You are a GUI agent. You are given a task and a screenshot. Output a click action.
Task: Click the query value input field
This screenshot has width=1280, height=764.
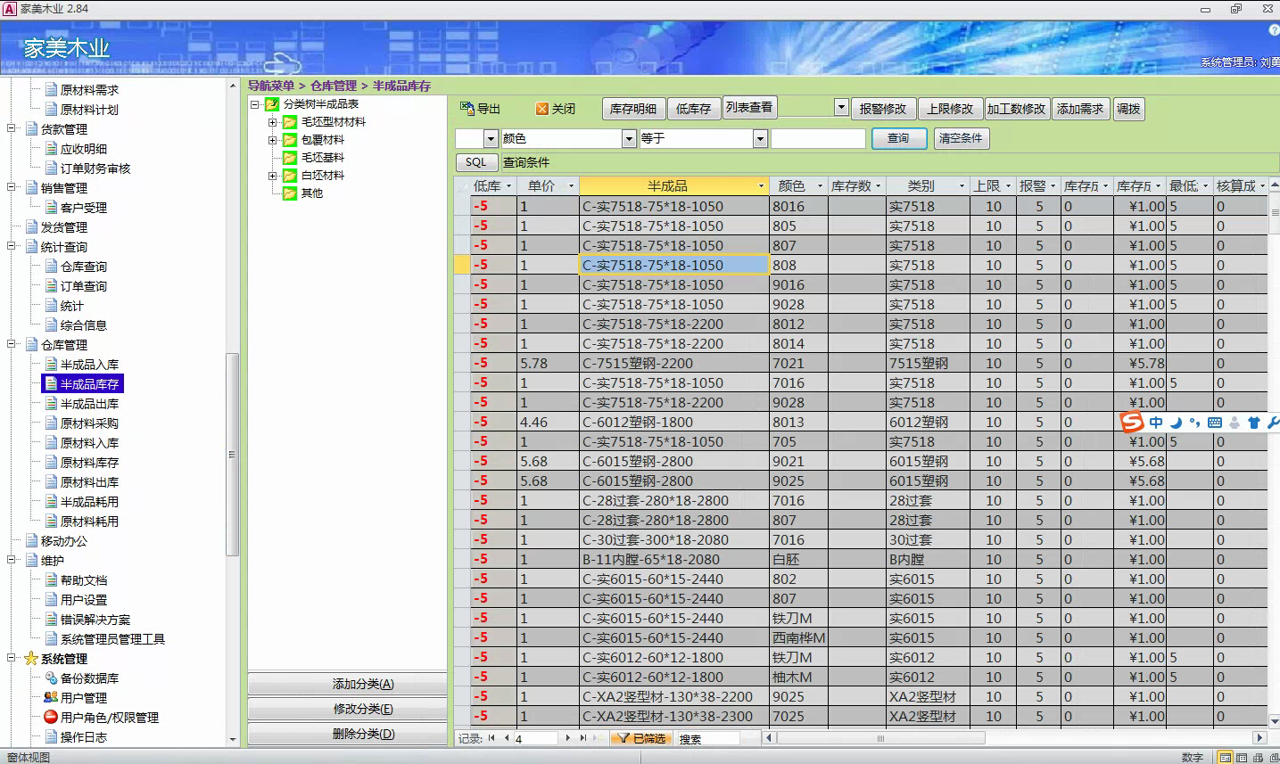pos(818,138)
